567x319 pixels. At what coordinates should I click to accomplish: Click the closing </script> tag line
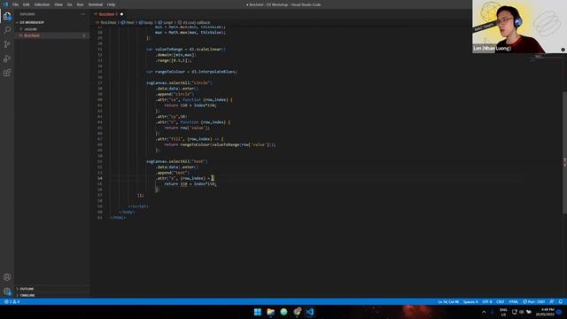tap(138, 206)
